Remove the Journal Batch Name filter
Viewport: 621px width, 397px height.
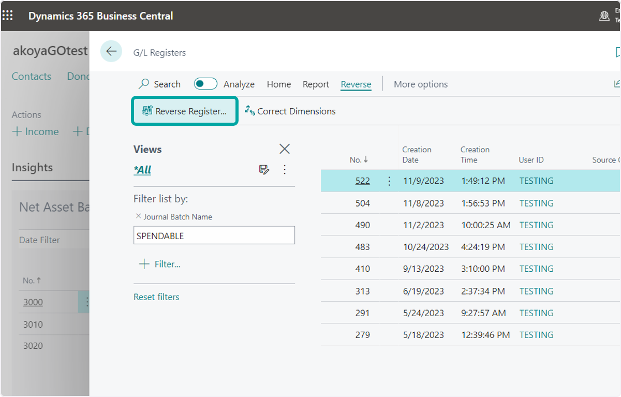tap(138, 216)
